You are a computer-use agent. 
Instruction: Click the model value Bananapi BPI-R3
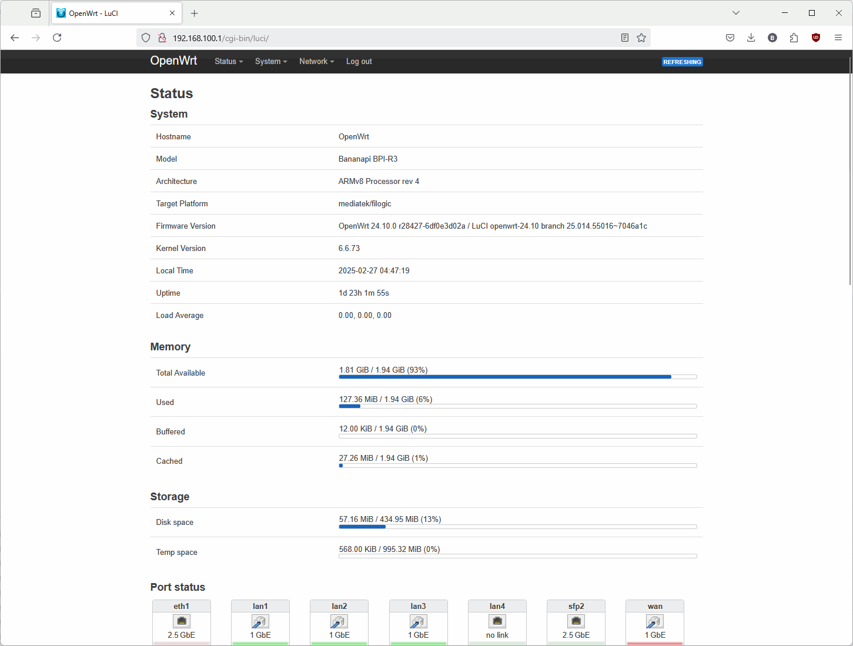click(368, 159)
